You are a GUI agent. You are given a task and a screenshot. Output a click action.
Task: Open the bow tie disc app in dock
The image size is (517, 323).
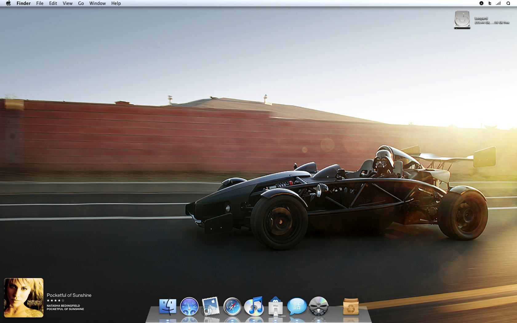pyautogui.click(x=319, y=306)
